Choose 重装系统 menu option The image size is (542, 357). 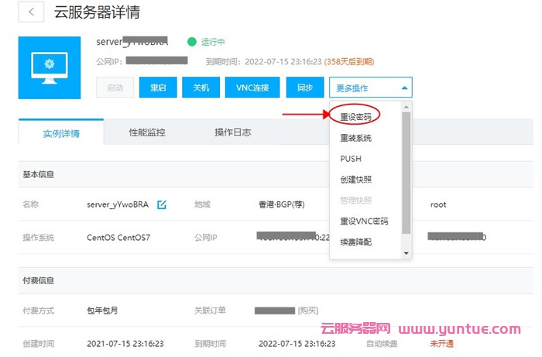point(355,138)
